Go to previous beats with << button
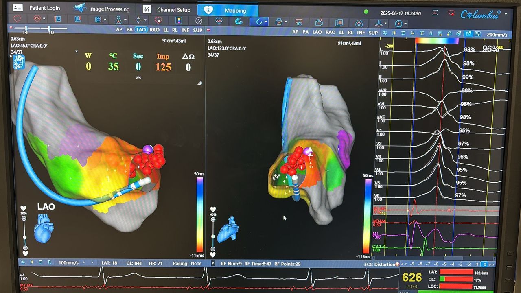521x293 pixels. point(404,265)
